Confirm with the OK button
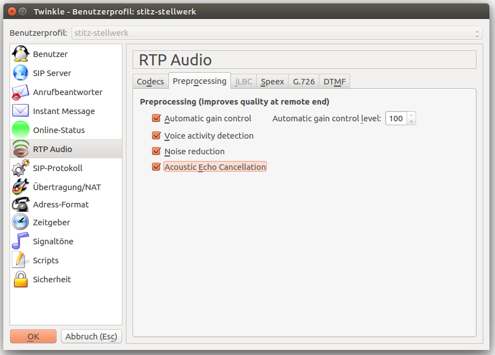 click(x=33, y=337)
